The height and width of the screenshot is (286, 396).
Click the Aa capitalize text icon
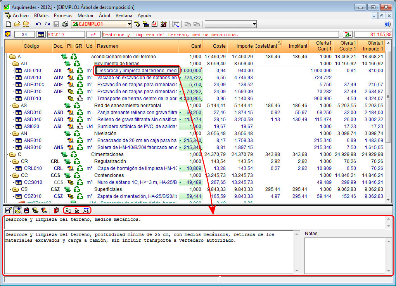pyautogui.click(x=86, y=210)
